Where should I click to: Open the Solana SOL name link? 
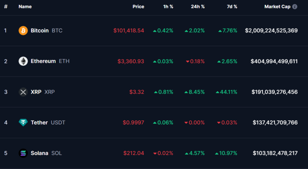click(46, 153)
